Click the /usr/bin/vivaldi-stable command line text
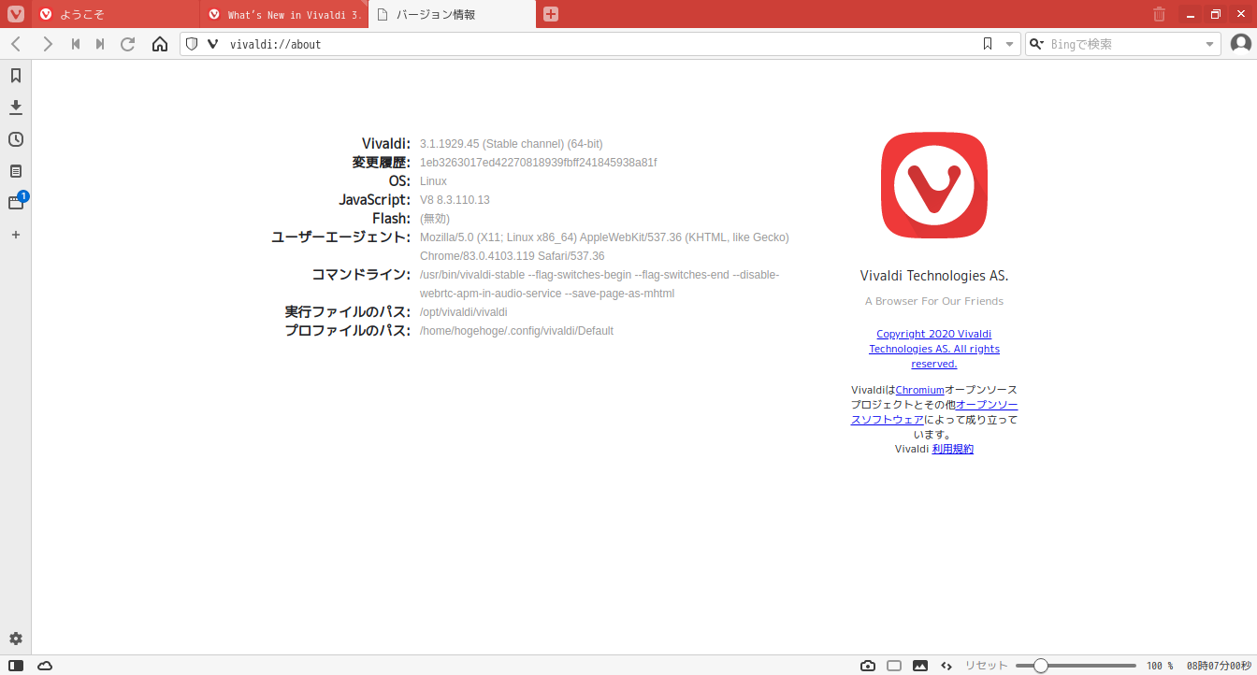The height and width of the screenshot is (675, 1257). click(x=600, y=284)
